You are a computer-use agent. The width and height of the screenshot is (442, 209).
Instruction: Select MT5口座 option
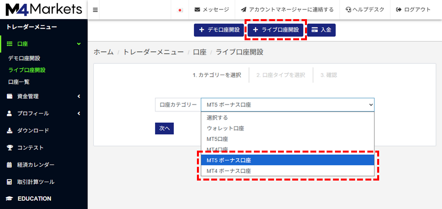[287, 139]
